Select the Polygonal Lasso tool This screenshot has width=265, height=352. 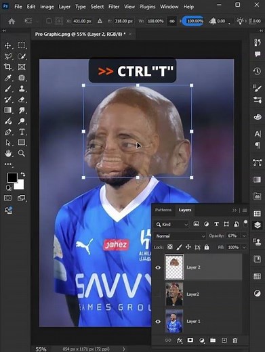pyautogui.click(x=8, y=56)
